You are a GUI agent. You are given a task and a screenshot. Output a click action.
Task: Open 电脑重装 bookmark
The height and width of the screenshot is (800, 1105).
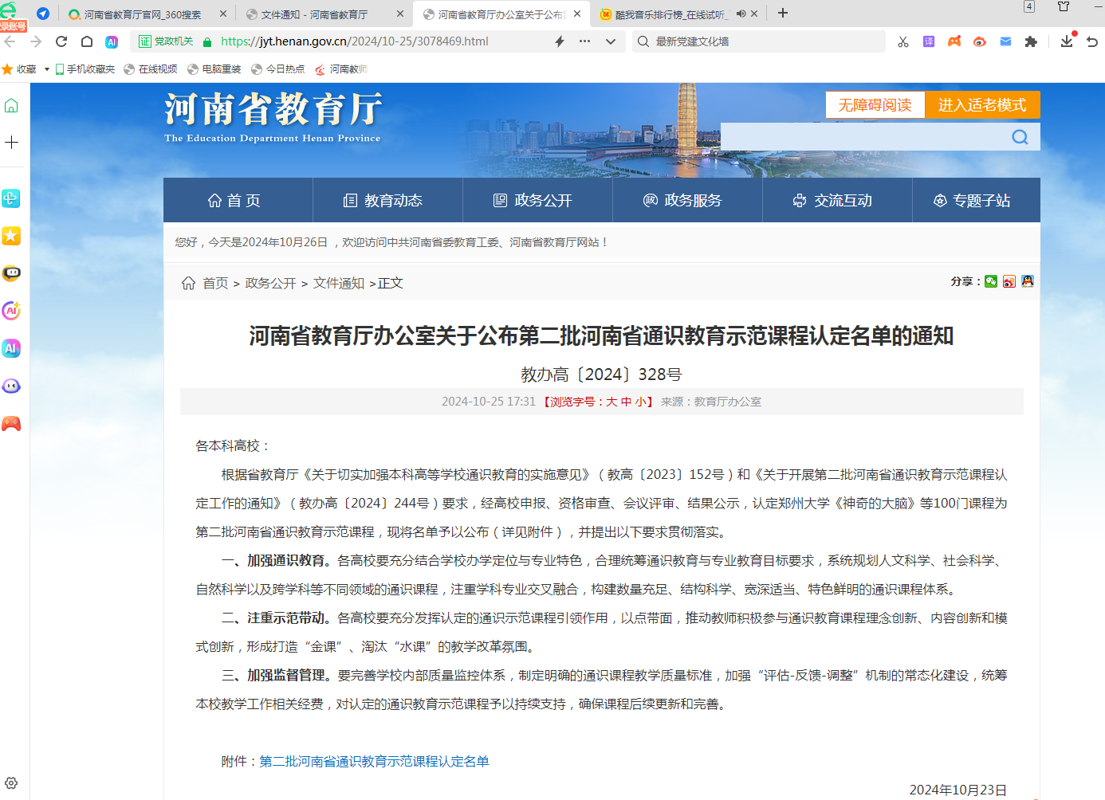point(214,69)
